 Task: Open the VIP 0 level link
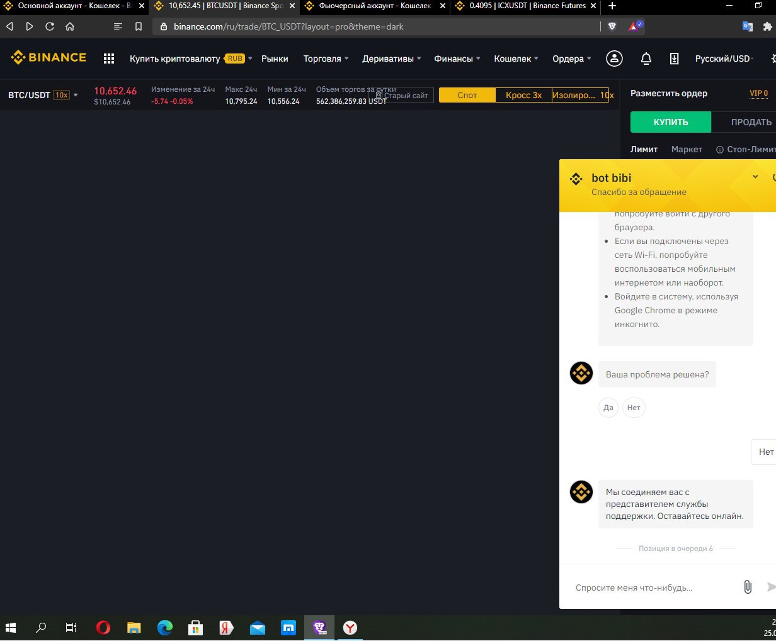click(x=758, y=93)
